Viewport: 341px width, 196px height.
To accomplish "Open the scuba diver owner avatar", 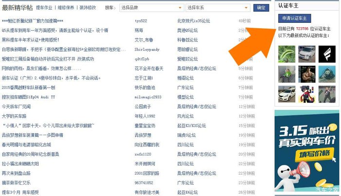I will tap(326, 73).
